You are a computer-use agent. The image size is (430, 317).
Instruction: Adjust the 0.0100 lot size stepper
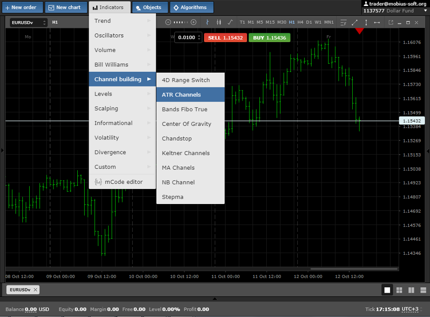pyautogui.click(x=199, y=38)
